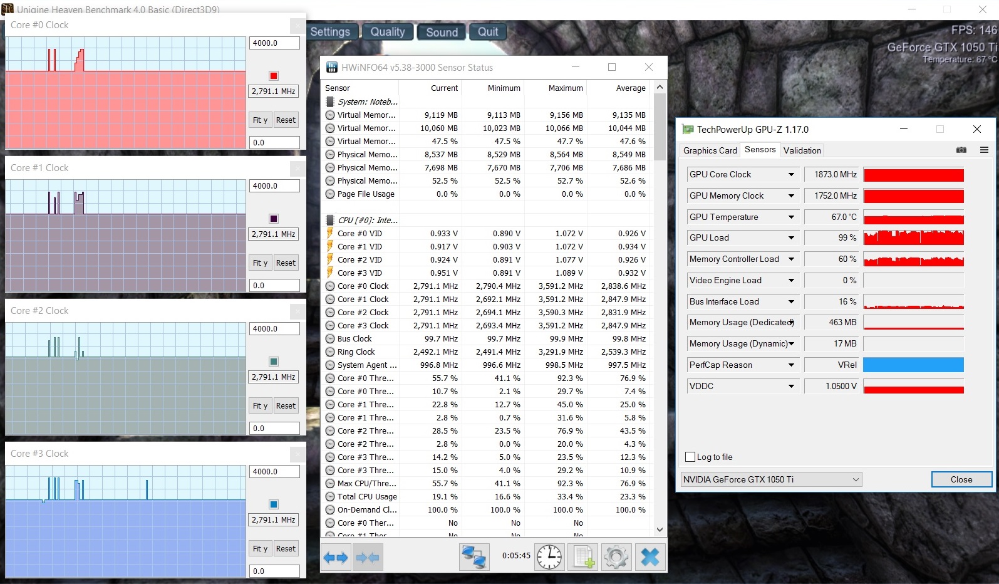The image size is (999, 584).
Task: Open the PerfCap Reason dropdown
Action: (791, 365)
